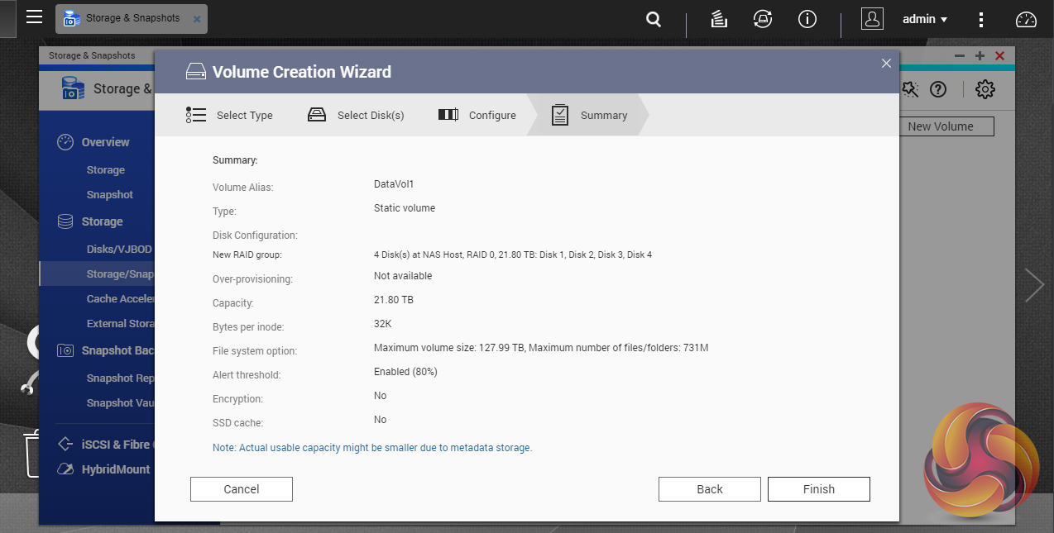
Task: Click the search magnifier icon
Action: [x=654, y=19]
